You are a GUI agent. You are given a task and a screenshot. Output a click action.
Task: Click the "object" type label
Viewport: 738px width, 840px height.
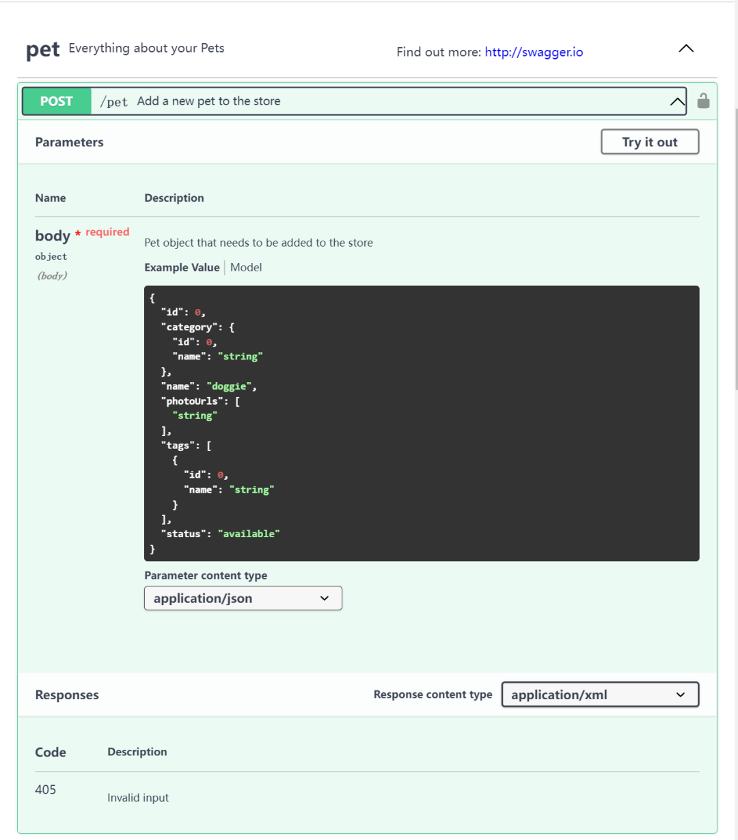pyautogui.click(x=51, y=256)
